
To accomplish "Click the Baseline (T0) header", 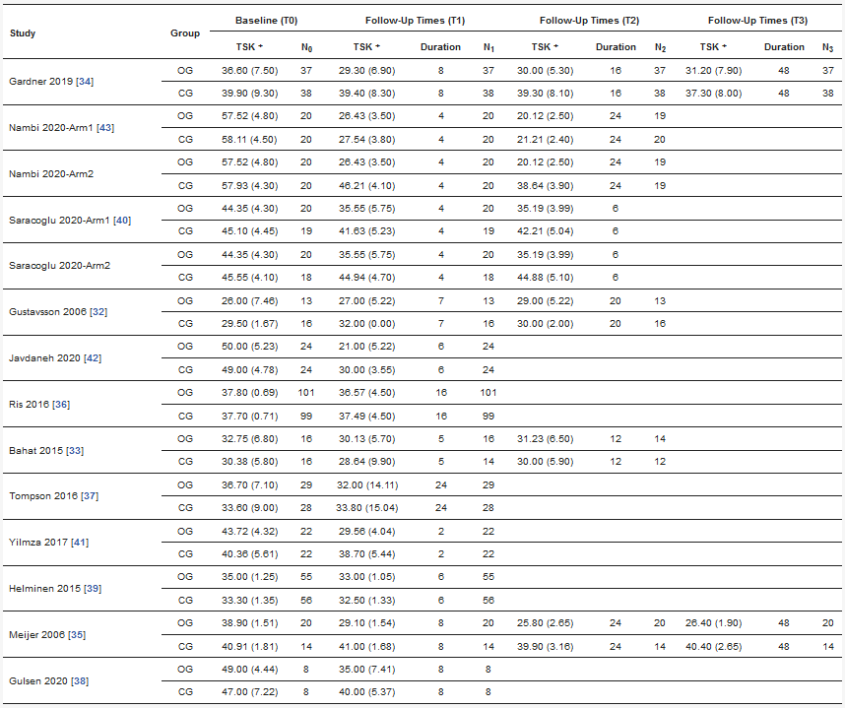I will pyautogui.click(x=268, y=21).
